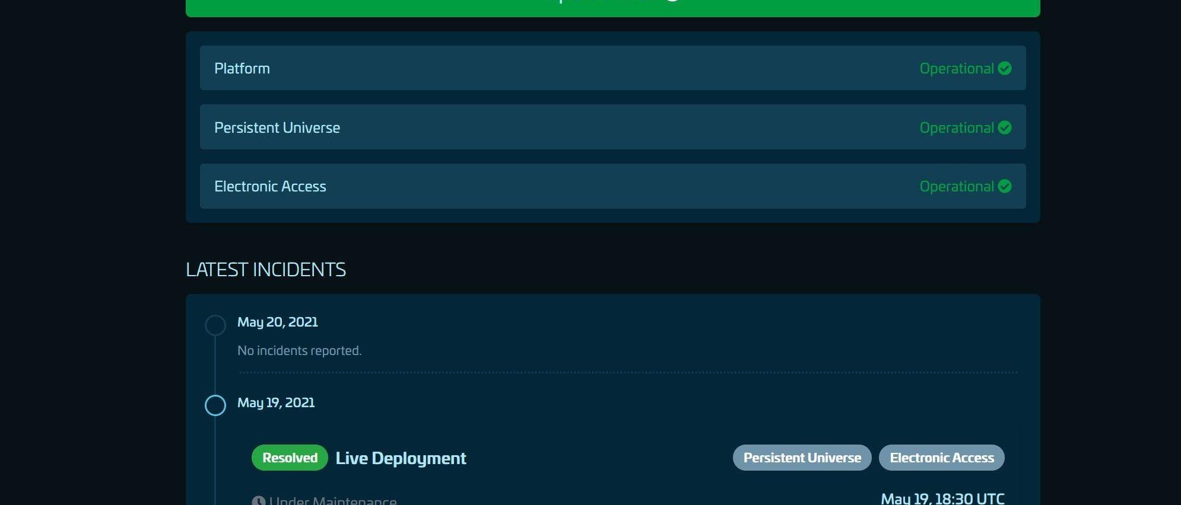The height and width of the screenshot is (505, 1181).
Task: Click the Operational status text for Platform
Action: (956, 68)
